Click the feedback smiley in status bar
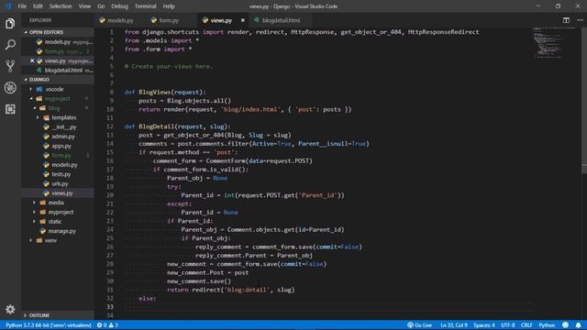This screenshot has height=330, width=587. tap(565, 325)
